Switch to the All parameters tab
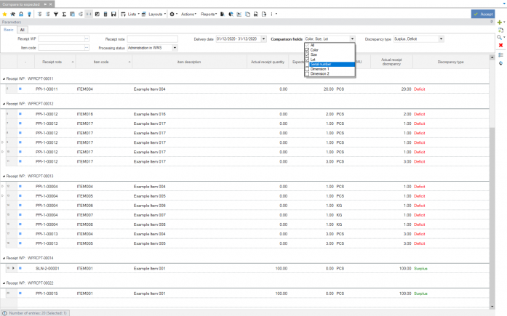 tap(23, 30)
